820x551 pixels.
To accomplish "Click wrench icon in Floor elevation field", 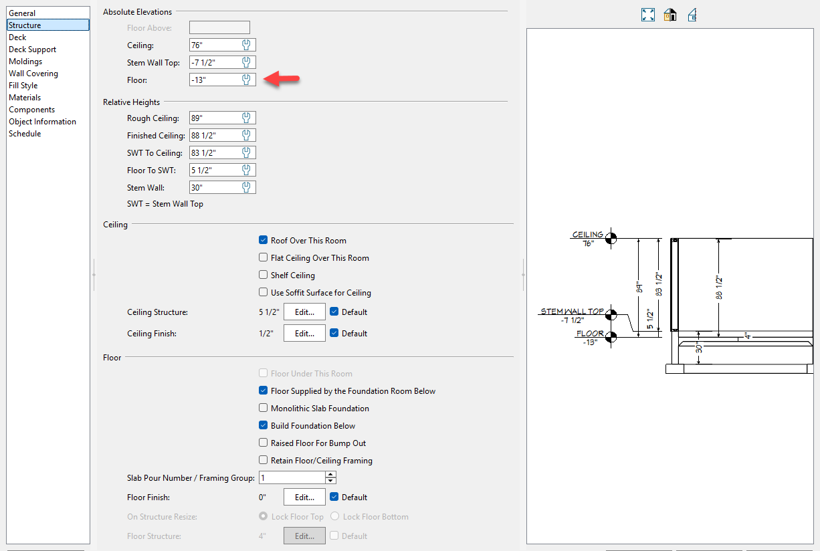I will [246, 80].
